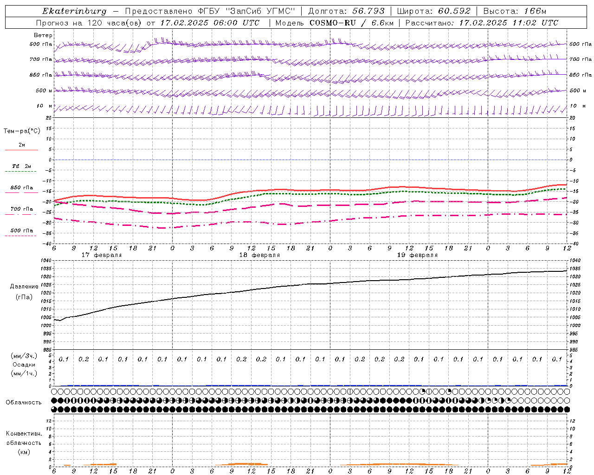Click the red line sample under temperature "850 гПа" legend
The height and width of the screenshot is (475, 594).
click(x=21, y=193)
